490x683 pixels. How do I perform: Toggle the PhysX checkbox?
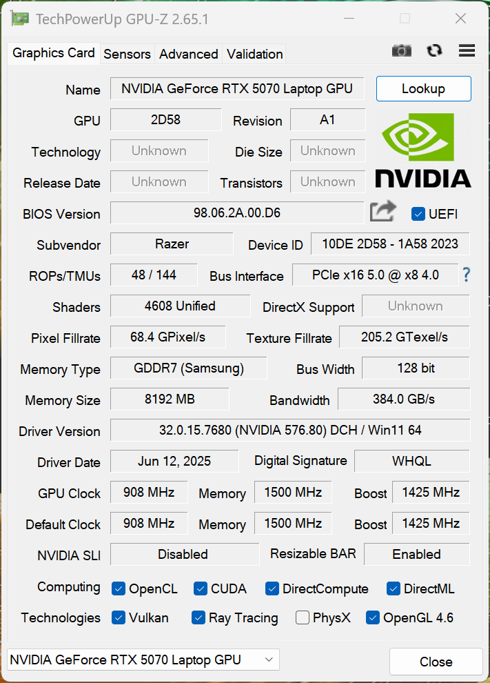(x=303, y=617)
